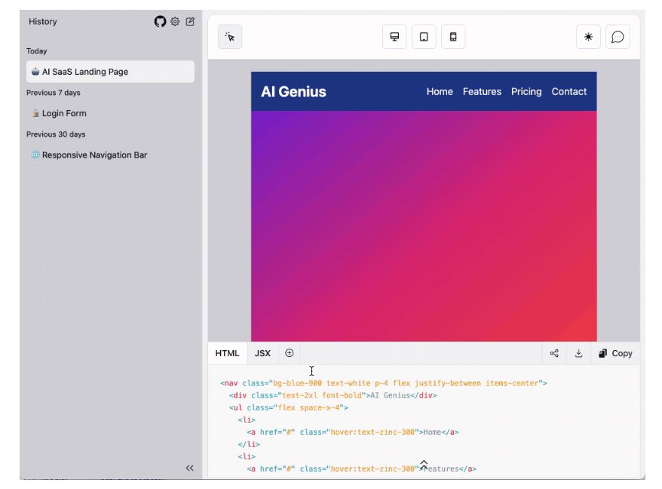The width and height of the screenshot is (662, 489).
Task: Switch preview to mobile view
Action: coord(453,37)
